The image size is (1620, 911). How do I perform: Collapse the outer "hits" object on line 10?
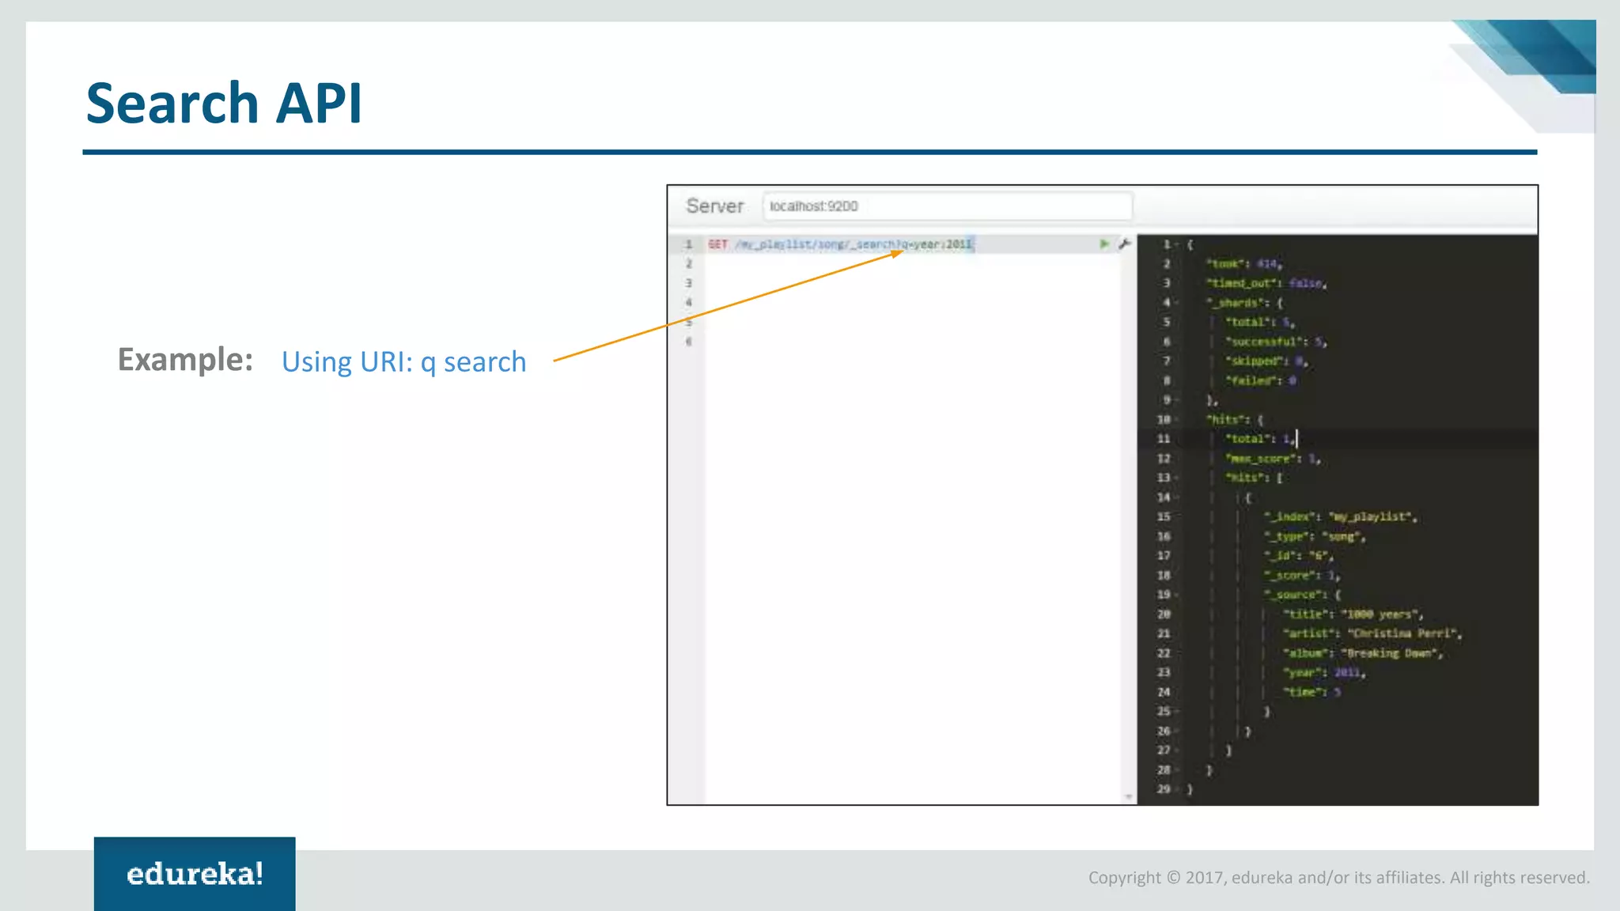point(1177,420)
